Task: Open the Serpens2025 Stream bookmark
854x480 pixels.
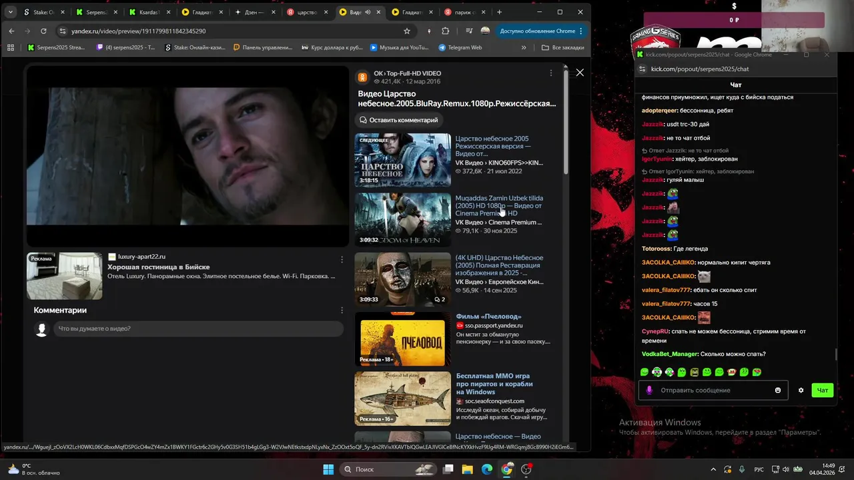Action: pos(57,47)
